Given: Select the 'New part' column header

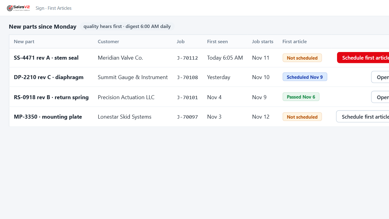Looking at the screenshot, I should [24, 41].
